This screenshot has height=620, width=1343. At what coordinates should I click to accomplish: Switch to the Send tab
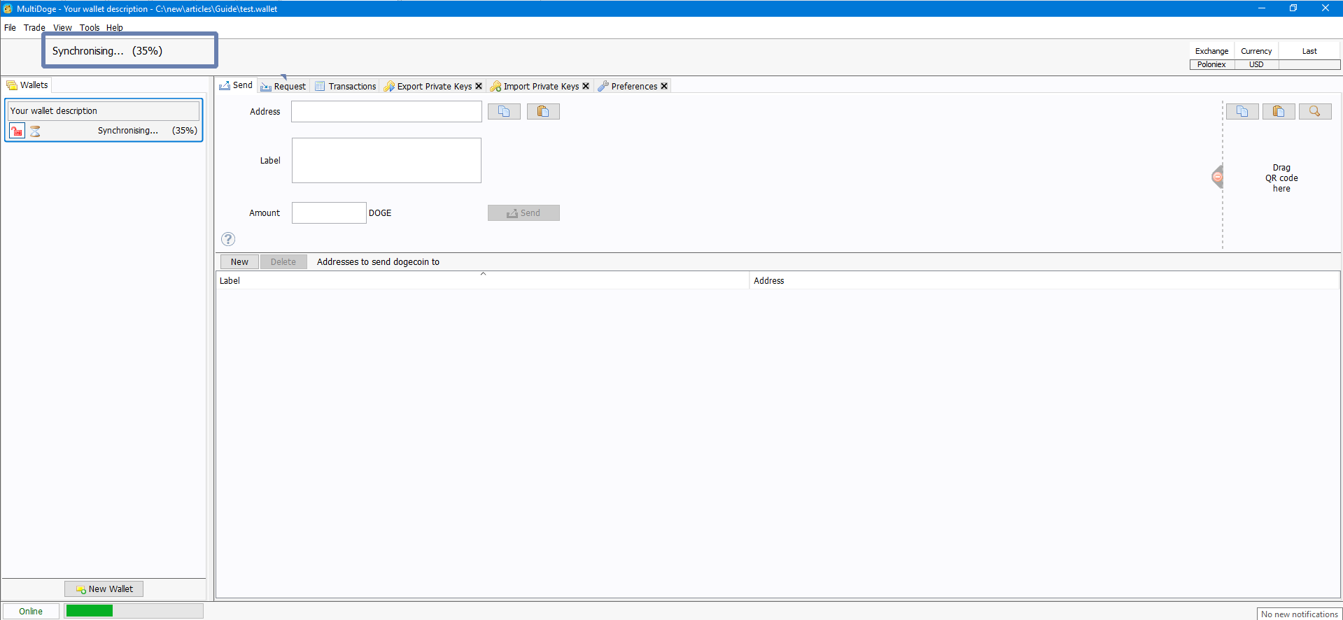click(236, 85)
